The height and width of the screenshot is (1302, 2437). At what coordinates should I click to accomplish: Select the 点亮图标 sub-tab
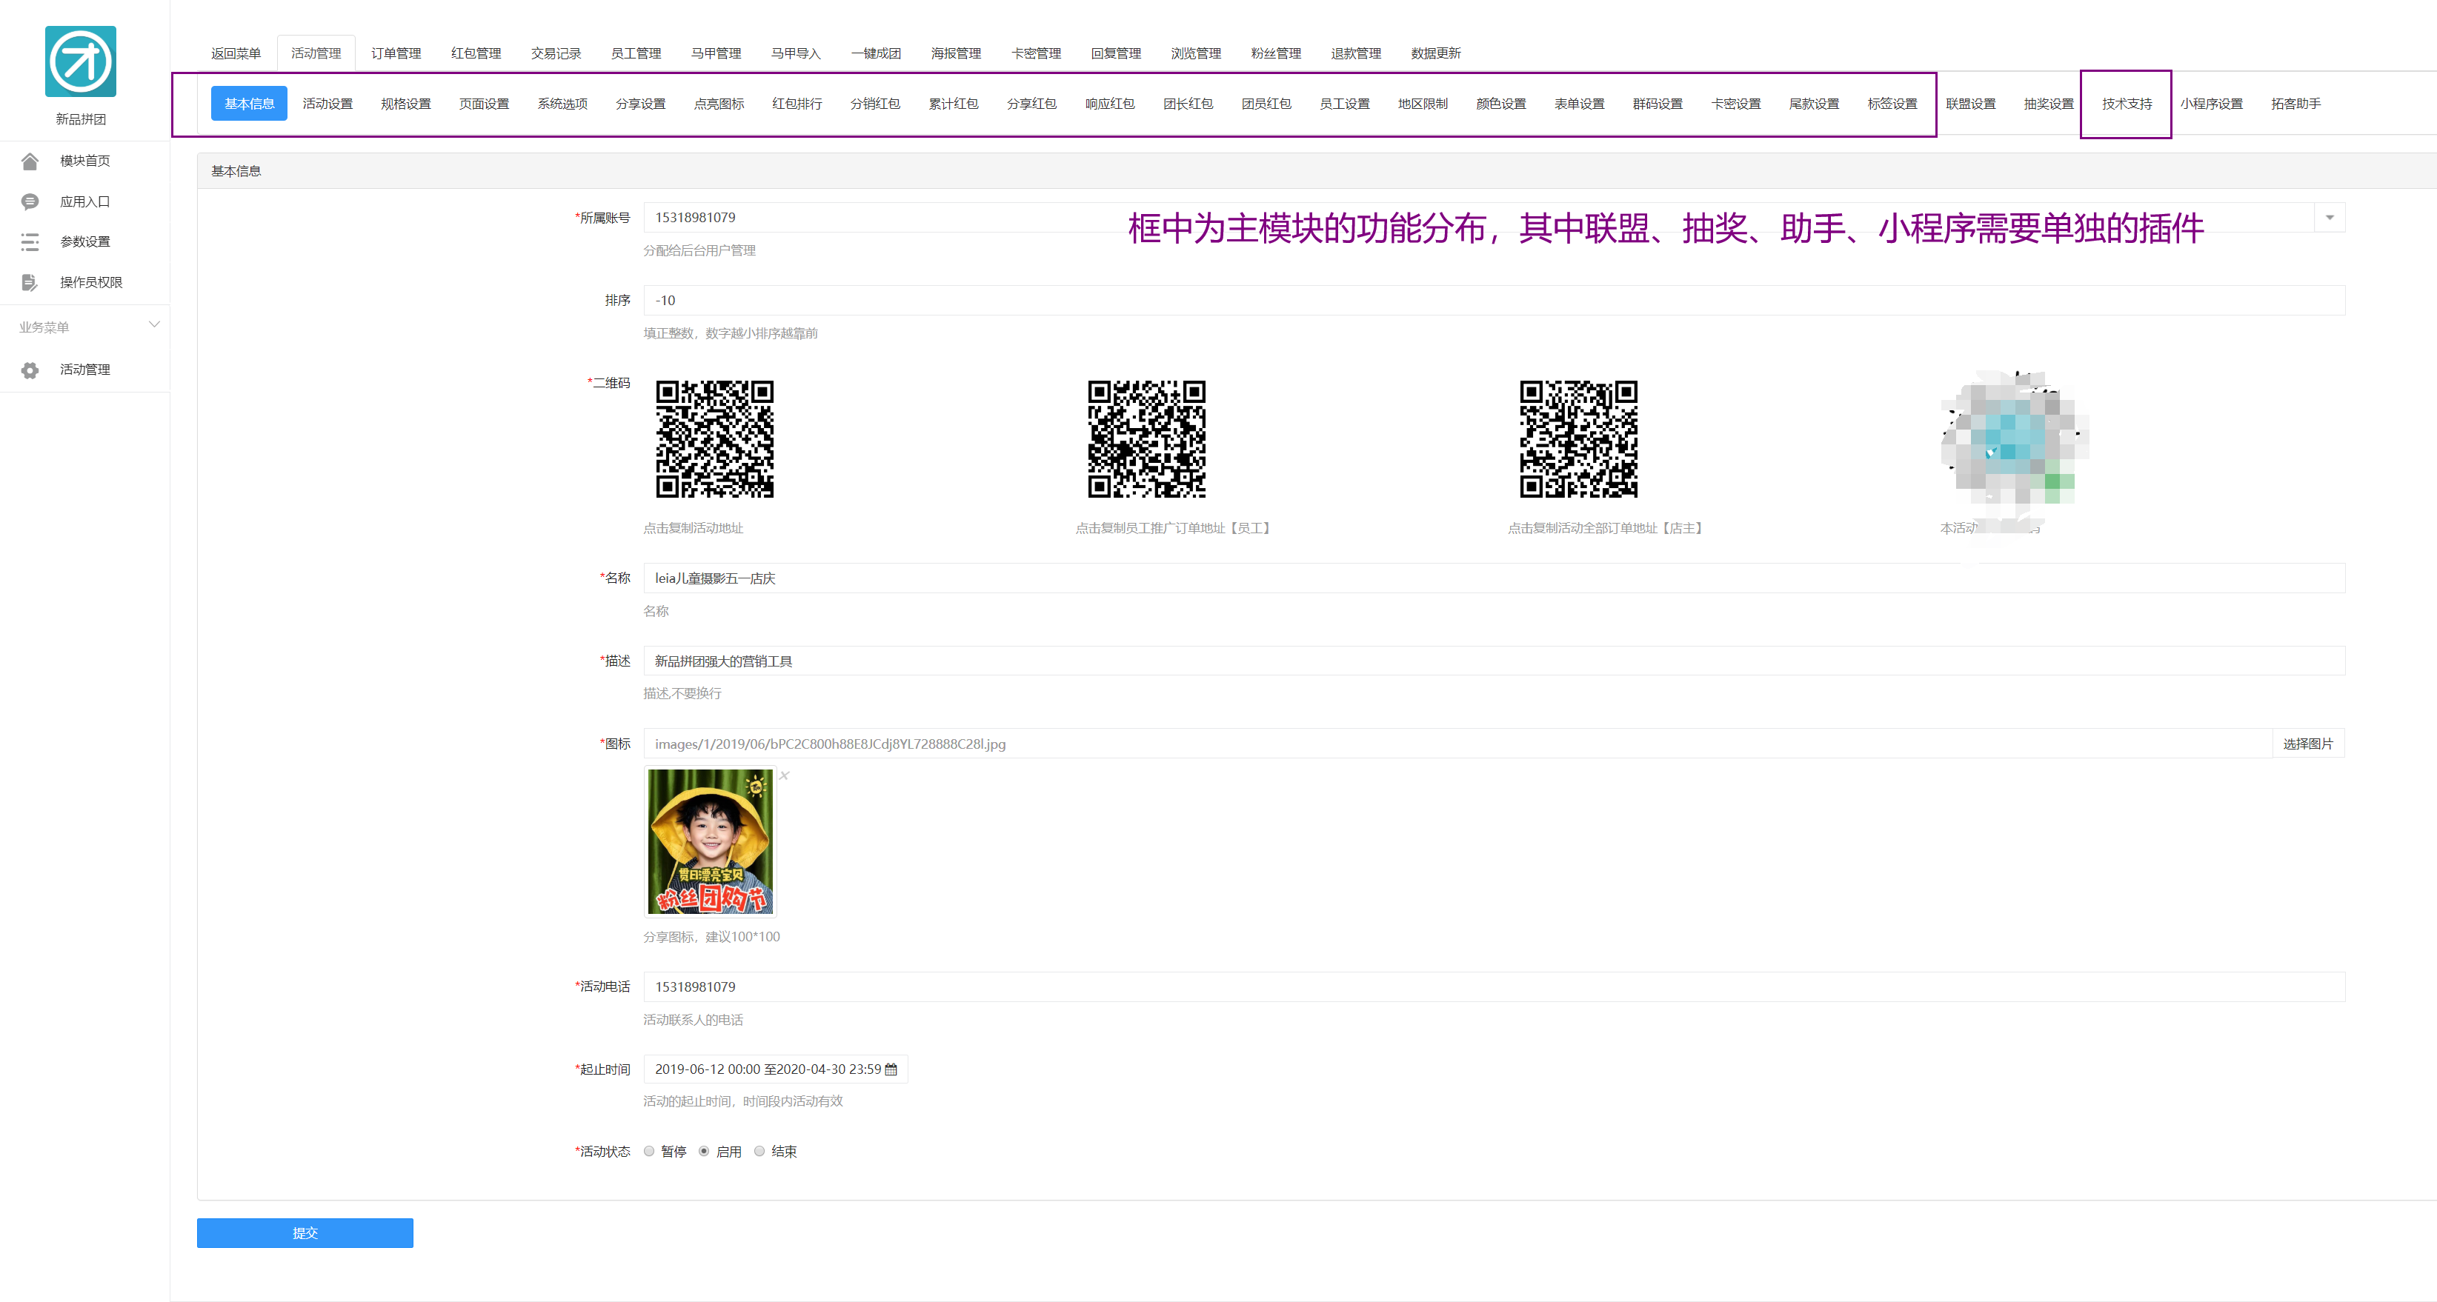(x=719, y=103)
